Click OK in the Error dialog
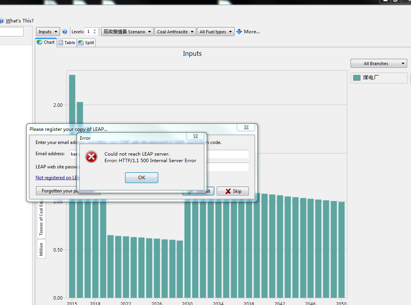Screen dimensions: 411x305 (x=142, y=178)
